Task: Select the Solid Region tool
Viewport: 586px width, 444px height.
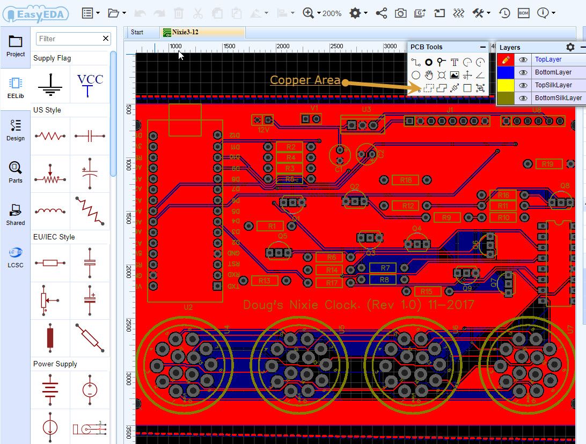Action: point(441,87)
